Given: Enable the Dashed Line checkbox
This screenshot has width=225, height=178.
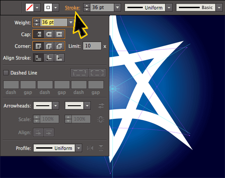Looking at the screenshot, I should tap(6, 73).
